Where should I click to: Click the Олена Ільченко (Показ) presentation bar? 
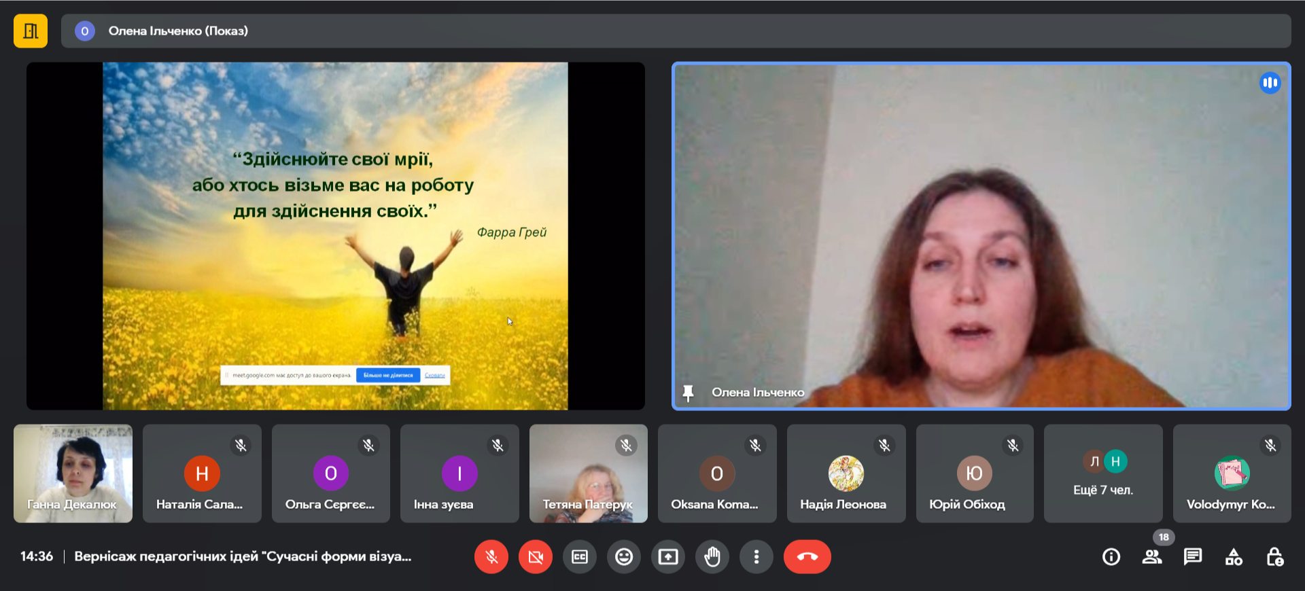click(676, 31)
